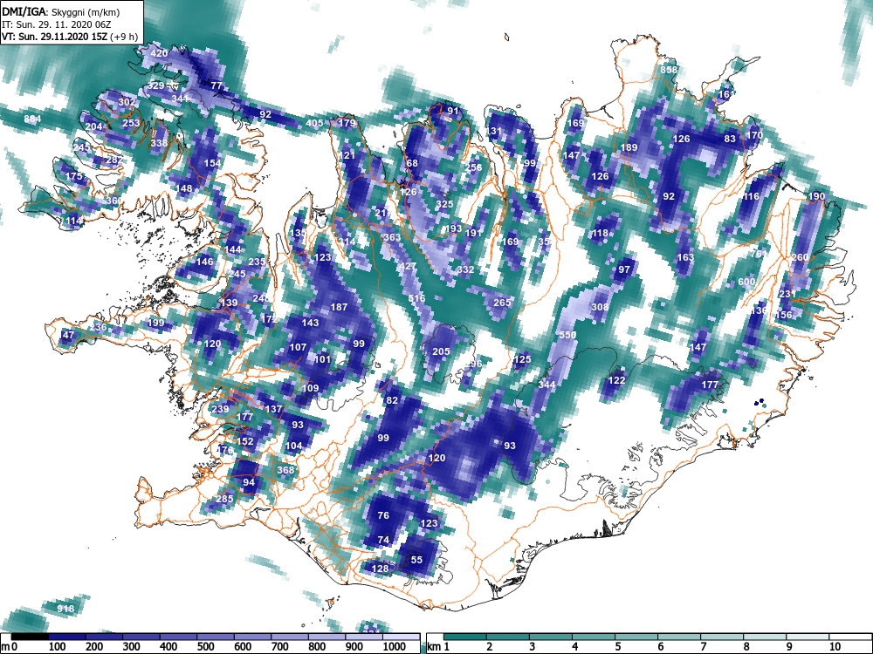The image size is (873, 654).
Task: Click the map value '114'
Action: click(x=73, y=221)
